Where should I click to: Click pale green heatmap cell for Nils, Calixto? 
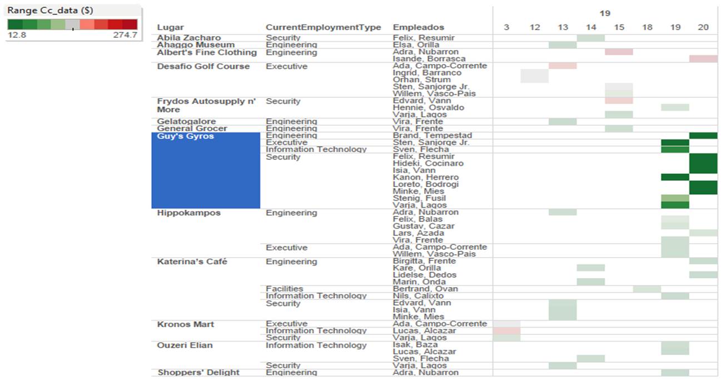click(675, 296)
